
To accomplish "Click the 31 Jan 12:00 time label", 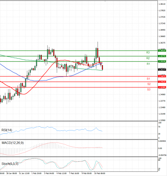I will pos(24,173).
